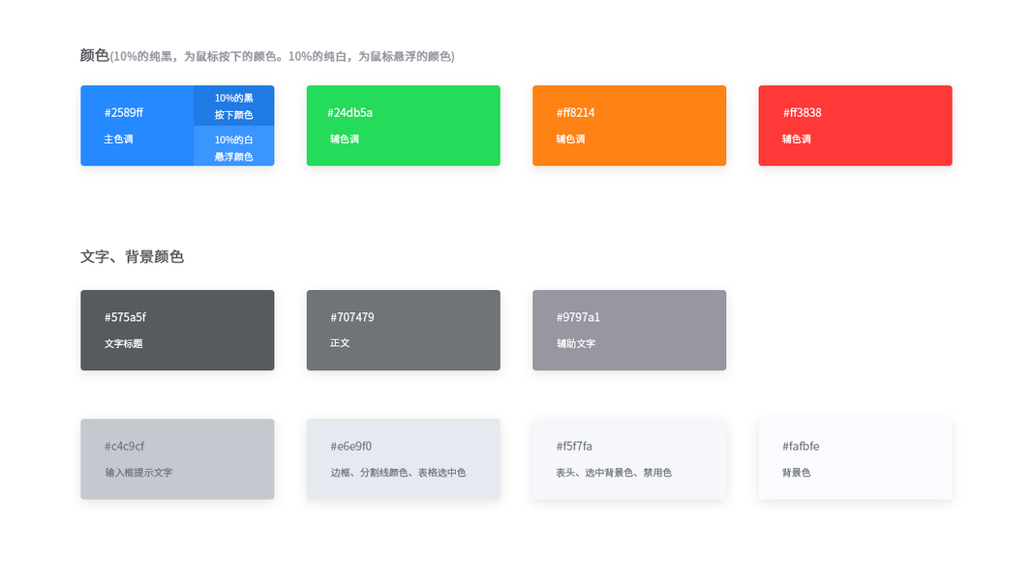Click the 10%的黑 按下颜色 label

pos(234,106)
